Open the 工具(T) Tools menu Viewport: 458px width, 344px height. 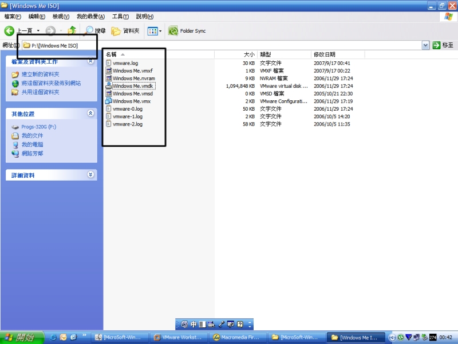pyautogui.click(x=120, y=17)
